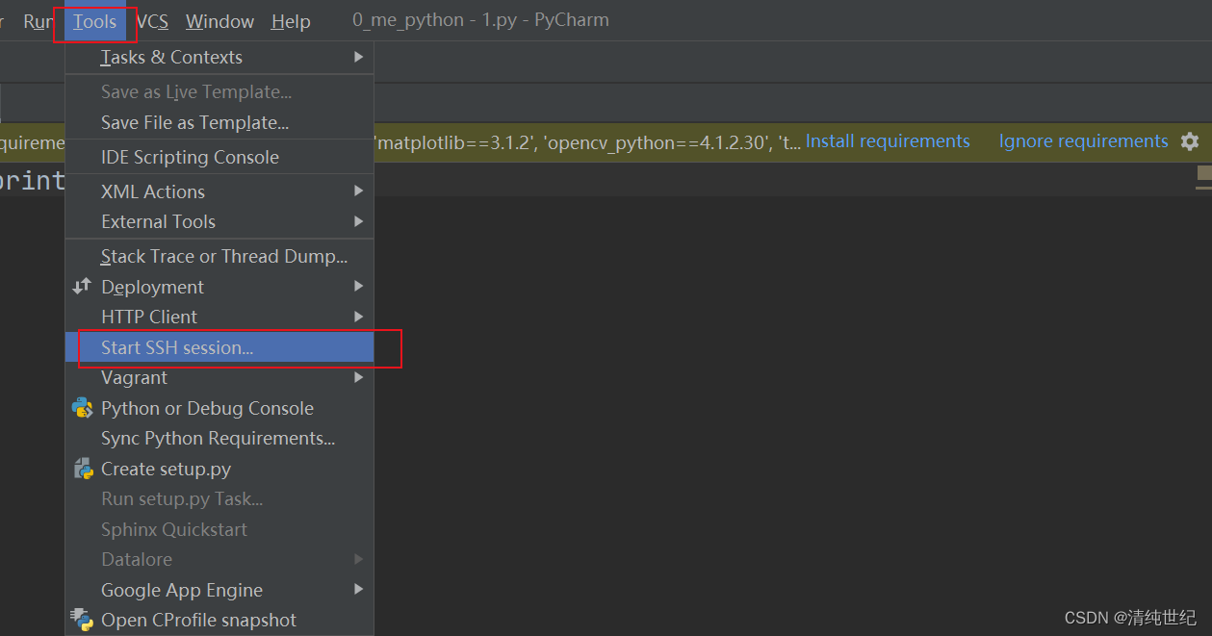Select Sync Python Requirements option
1212x636 pixels.
point(219,438)
